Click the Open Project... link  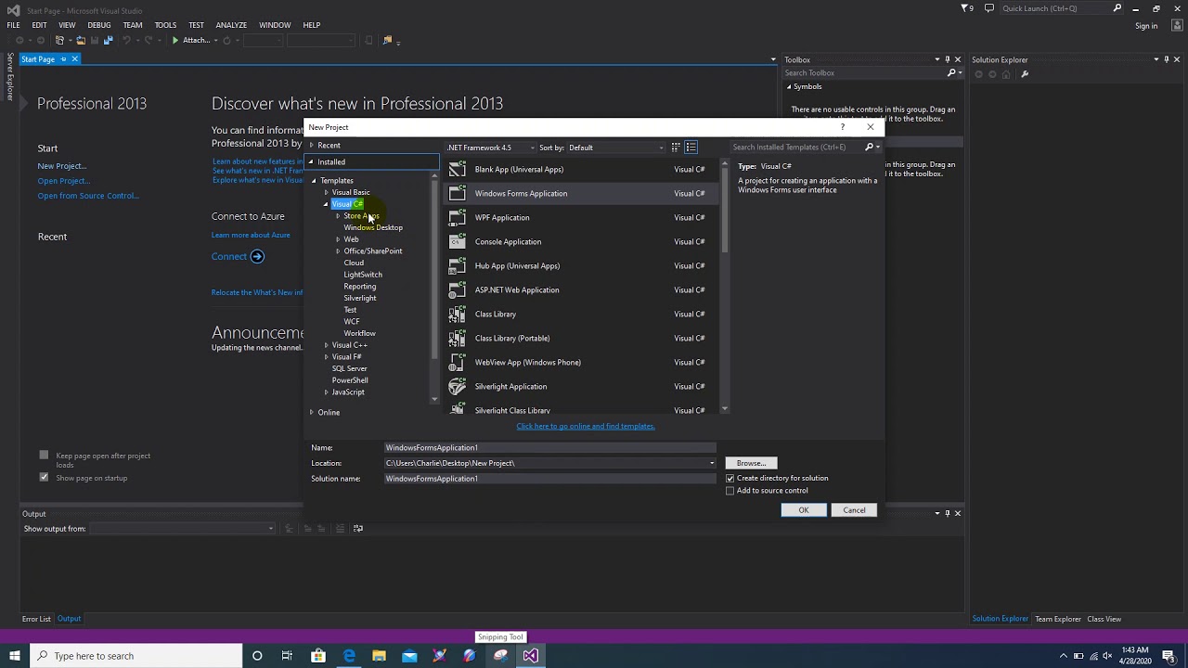[63, 181]
